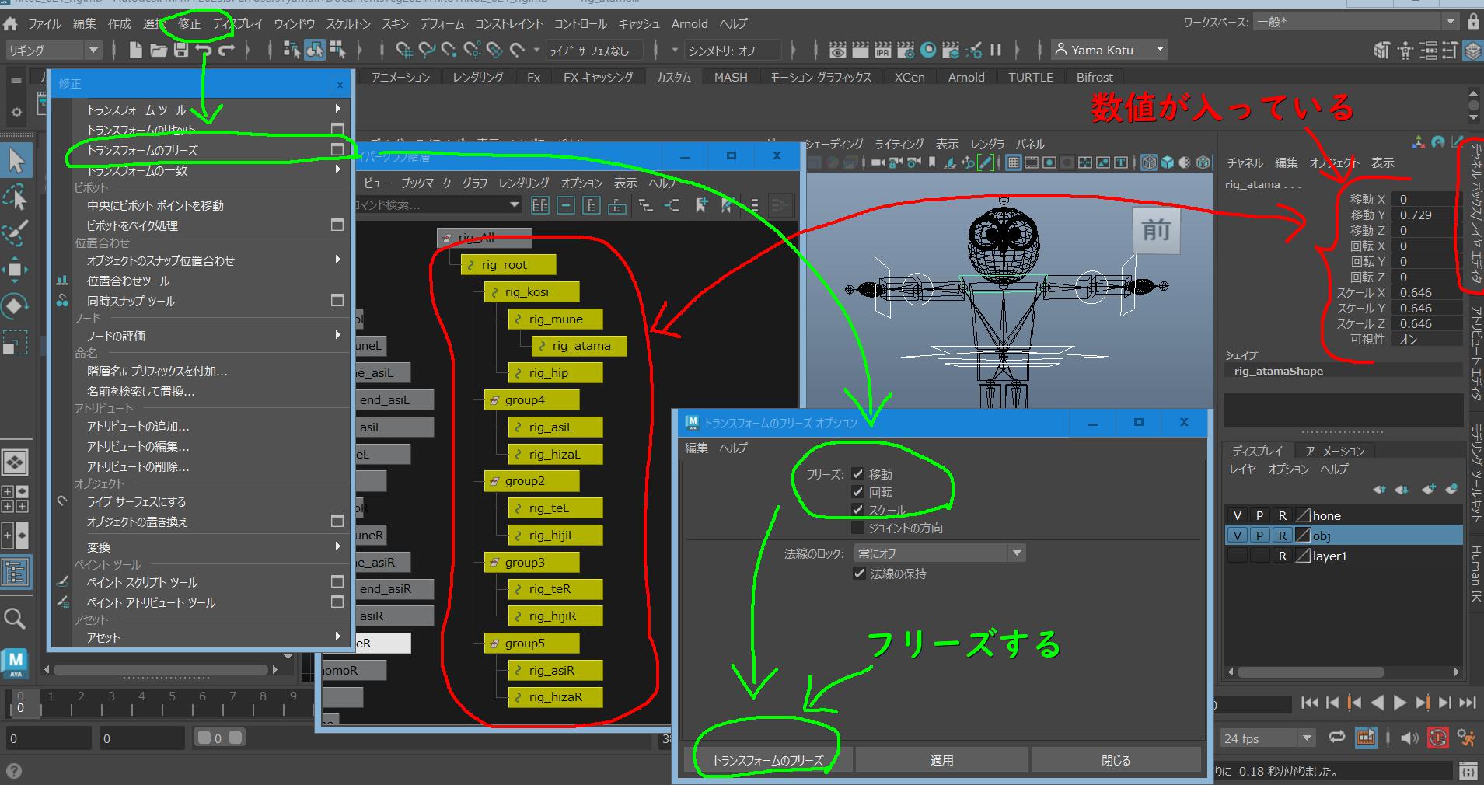The height and width of the screenshot is (785, 1484).
Task: Toggle the 法線の保持 checkbox
Action: [859, 574]
